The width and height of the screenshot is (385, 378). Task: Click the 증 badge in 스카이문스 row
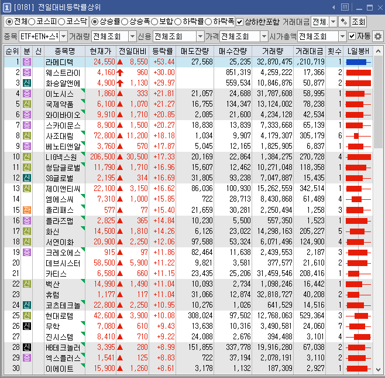click(x=27, y=125)
